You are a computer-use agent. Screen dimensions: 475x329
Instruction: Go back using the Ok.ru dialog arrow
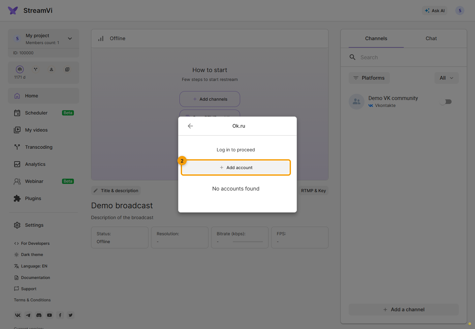(190, 126)
